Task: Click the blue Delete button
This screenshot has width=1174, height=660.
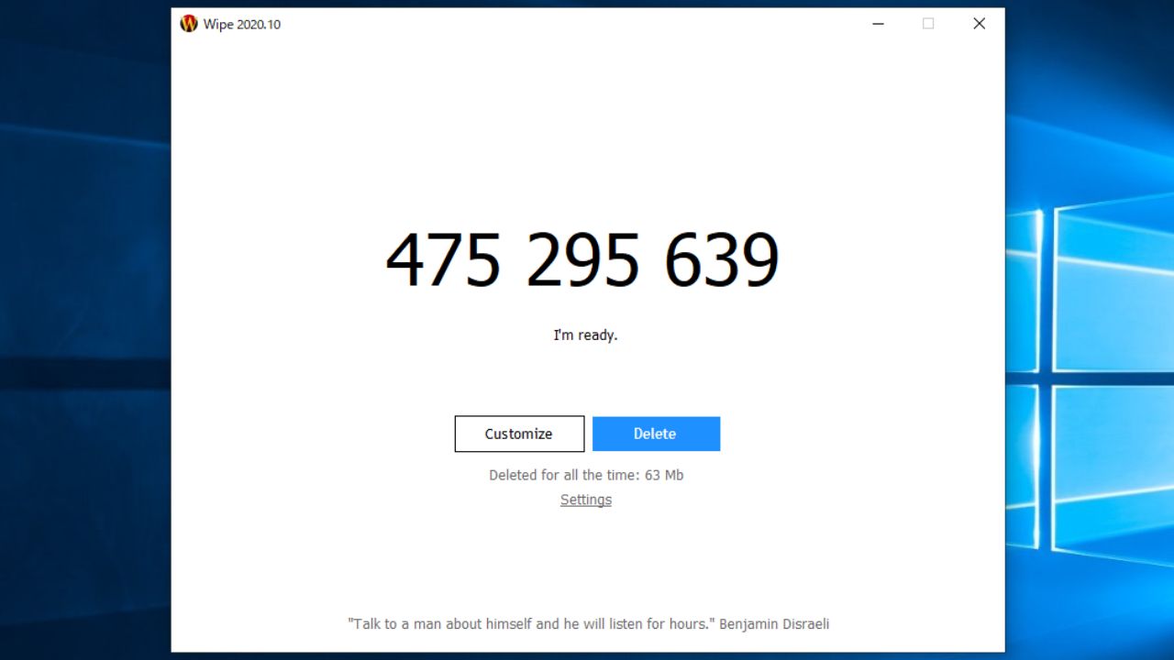Action: 656,434
